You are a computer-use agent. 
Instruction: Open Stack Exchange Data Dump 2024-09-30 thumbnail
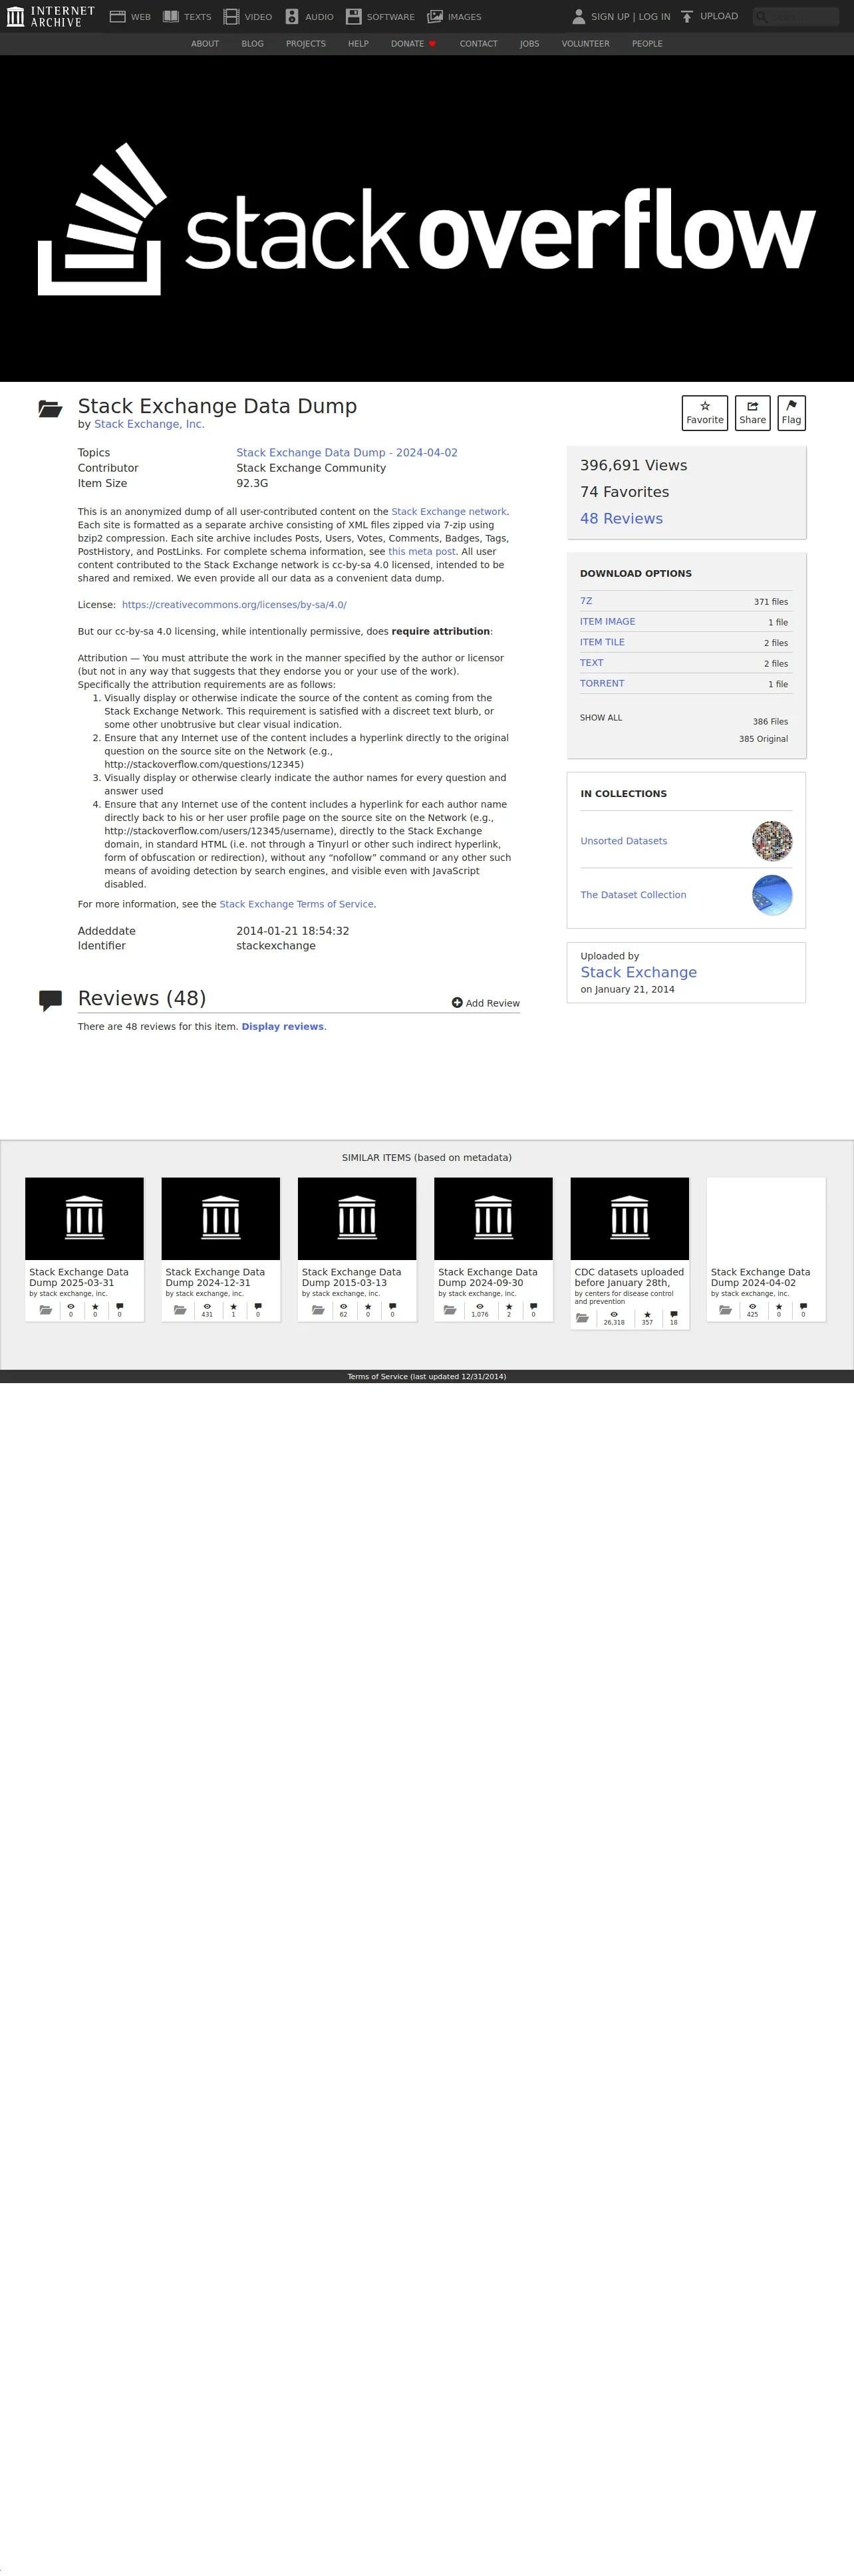(493, 1218)
